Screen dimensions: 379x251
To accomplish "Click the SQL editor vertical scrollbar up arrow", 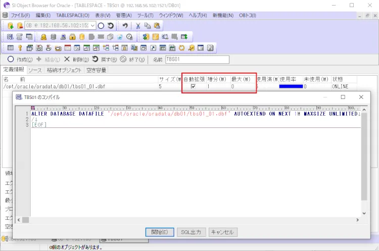I will point(364,110).
